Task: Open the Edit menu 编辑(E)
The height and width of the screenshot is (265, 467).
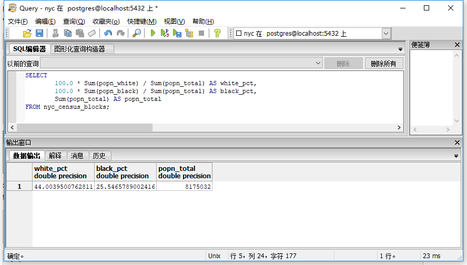Action: 45,22
